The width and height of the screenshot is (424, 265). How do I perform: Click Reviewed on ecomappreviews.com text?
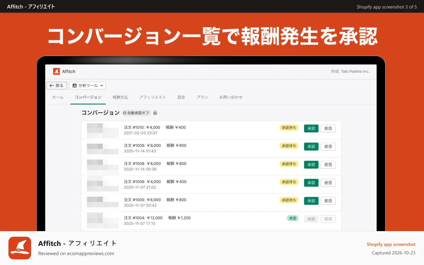coord(76,253)
